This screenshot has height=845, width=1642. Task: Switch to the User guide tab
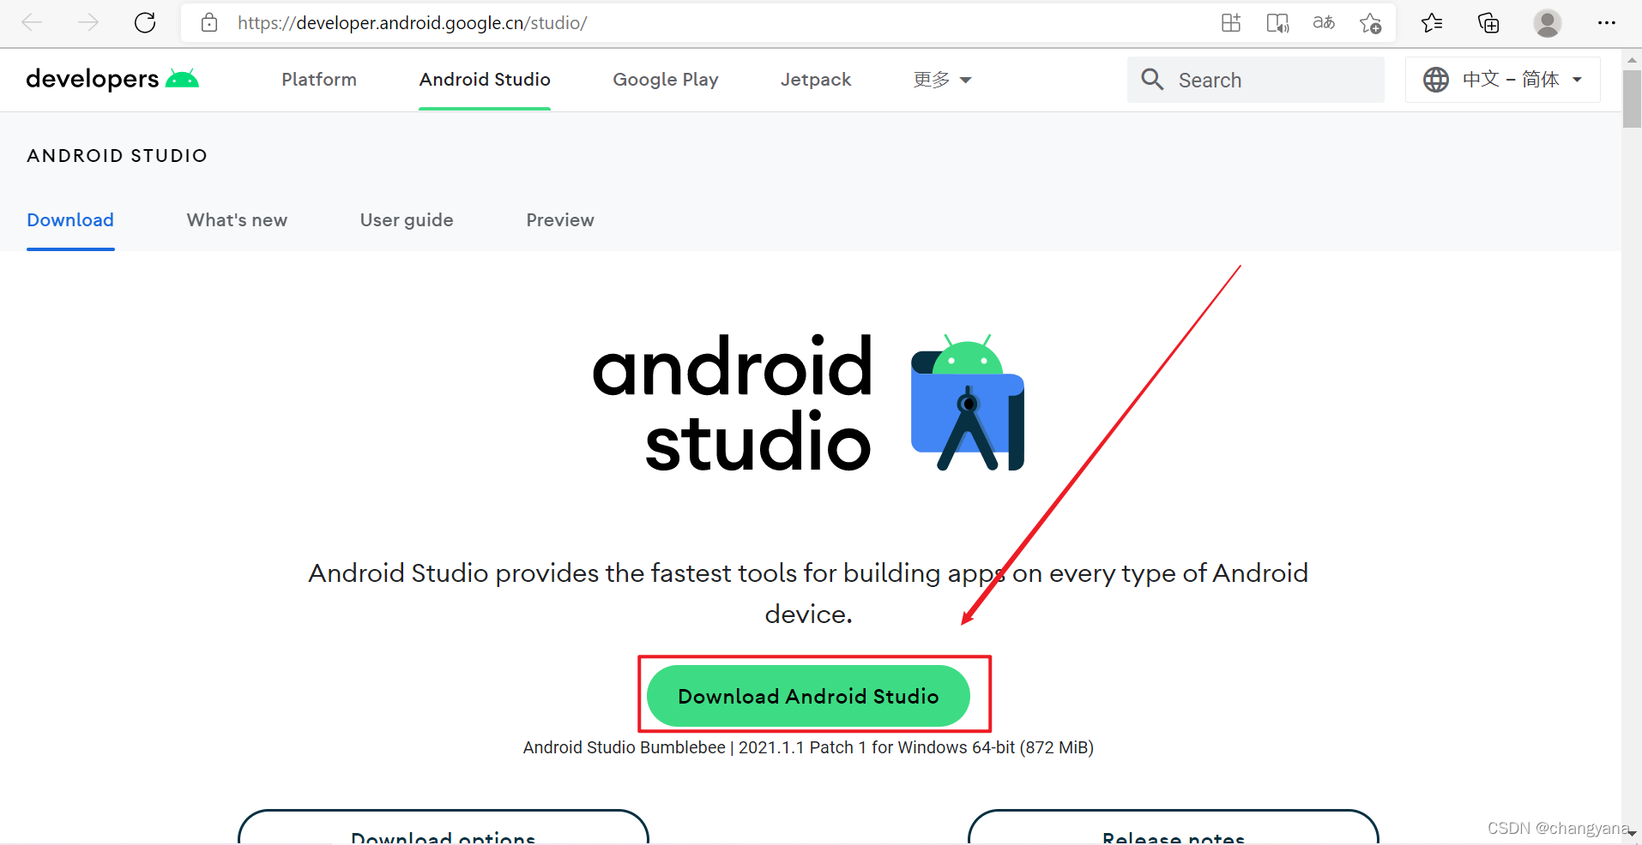407,220
